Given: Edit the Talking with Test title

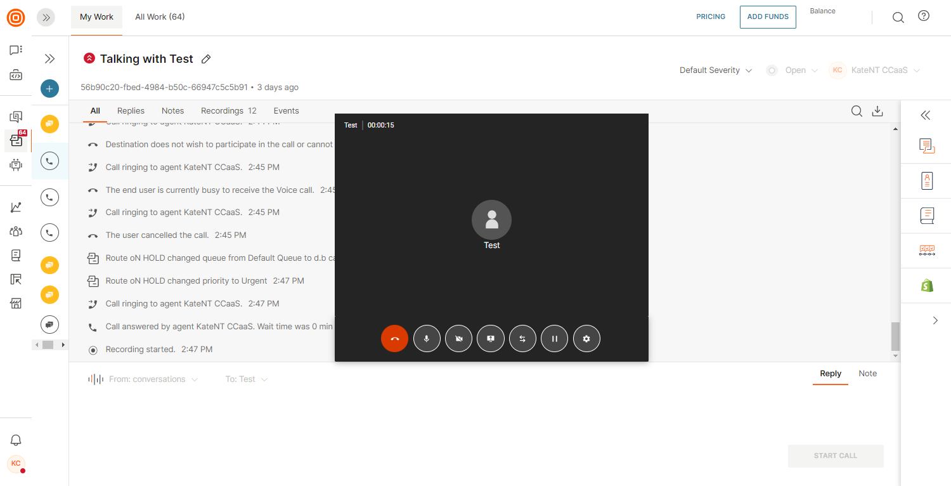Looking at the screenshot, I should coord(205,59).
